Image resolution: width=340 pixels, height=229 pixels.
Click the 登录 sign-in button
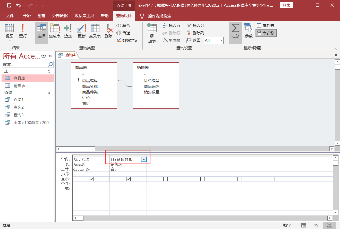pos(286,5)
